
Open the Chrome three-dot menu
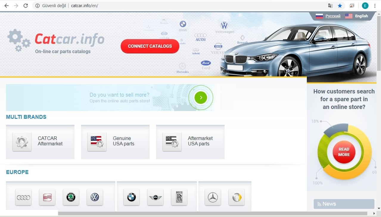(375, 6)
